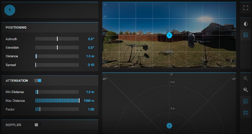252x134 pixels.
Task: Click the four-dot layout icon
Action: point(246,112)
